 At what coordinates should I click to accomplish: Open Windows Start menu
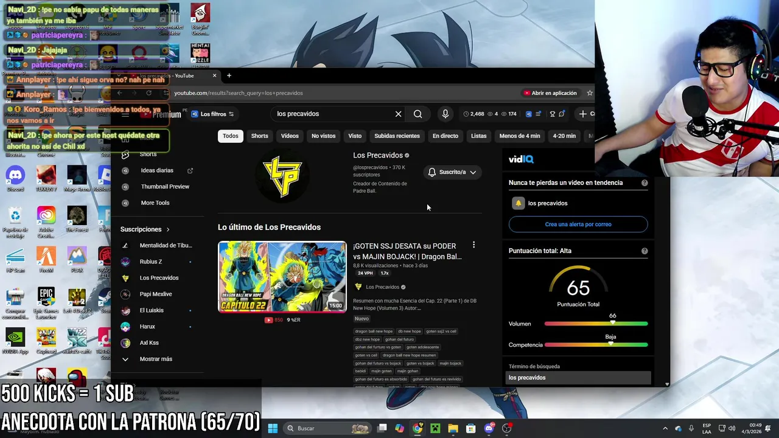click(273, 428)
